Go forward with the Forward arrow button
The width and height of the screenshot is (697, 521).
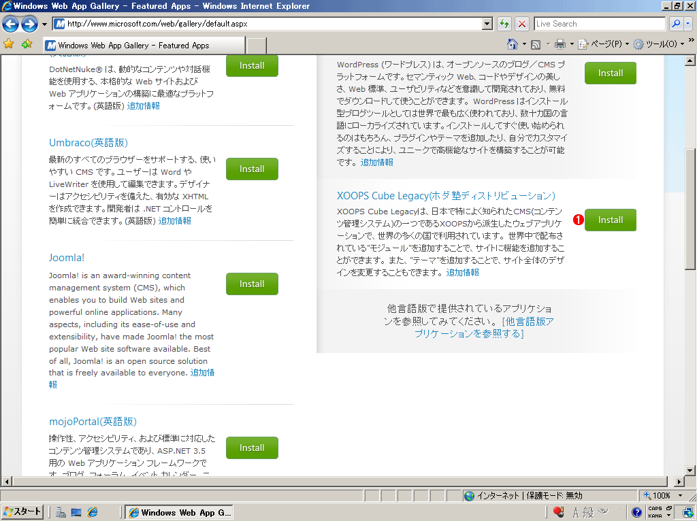click(29, 24)
